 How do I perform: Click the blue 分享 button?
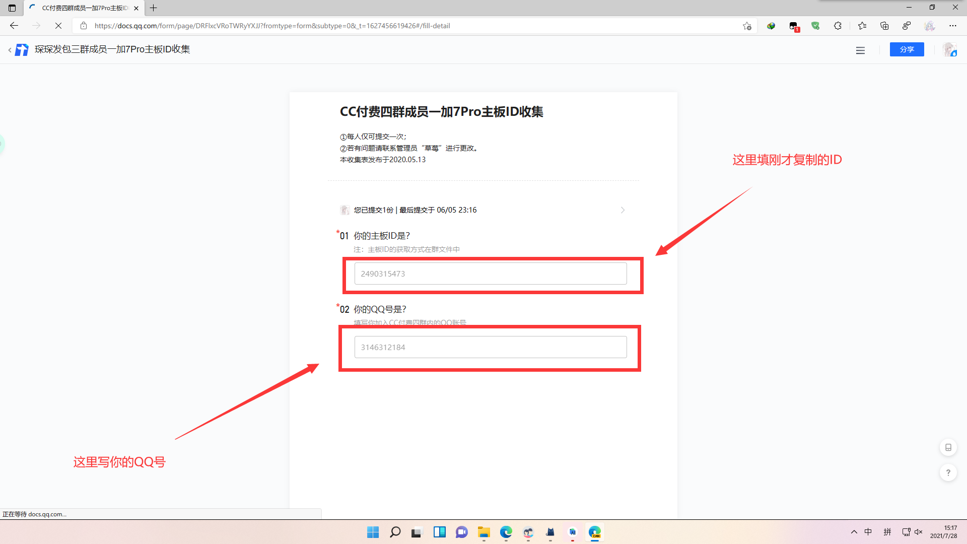pyautogui.click(x=907, y=49)
